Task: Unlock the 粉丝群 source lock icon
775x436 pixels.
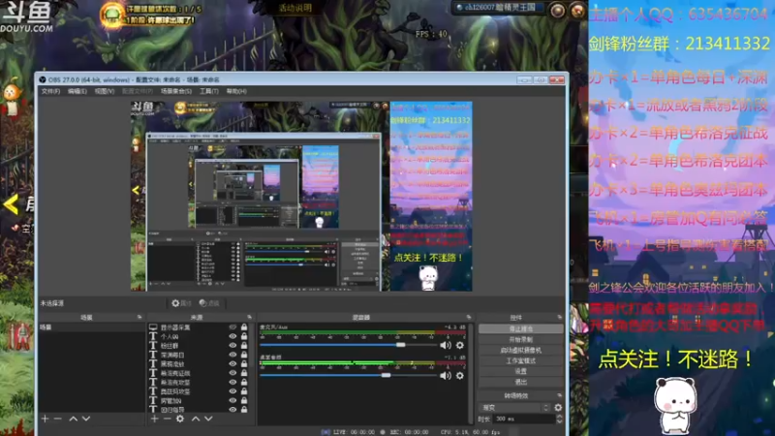Action: pos(244,346)
